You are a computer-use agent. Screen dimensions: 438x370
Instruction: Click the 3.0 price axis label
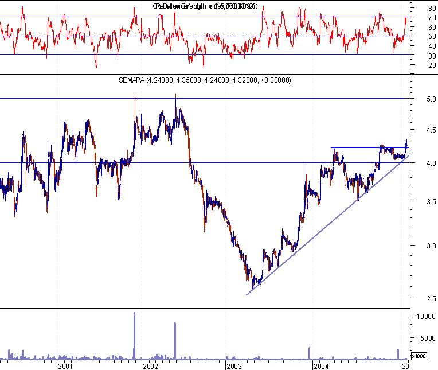[431, 246]
